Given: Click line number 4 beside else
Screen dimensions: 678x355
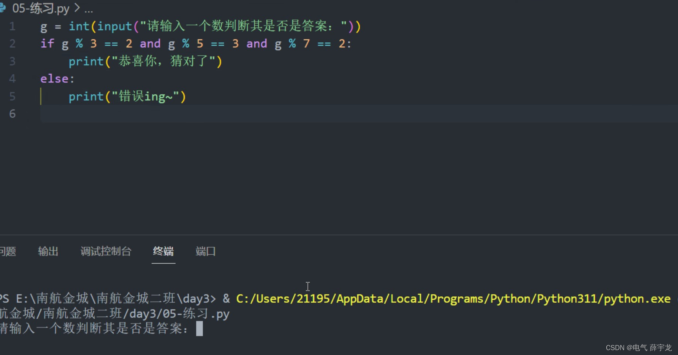Looking at the screenshot, I should (x=13, y=79).
